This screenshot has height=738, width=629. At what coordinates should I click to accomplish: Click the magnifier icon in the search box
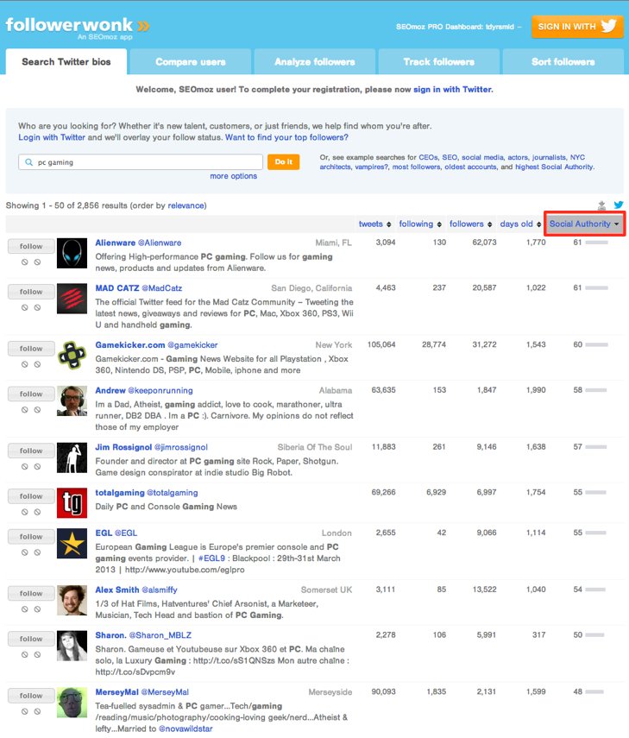[28, 162]
